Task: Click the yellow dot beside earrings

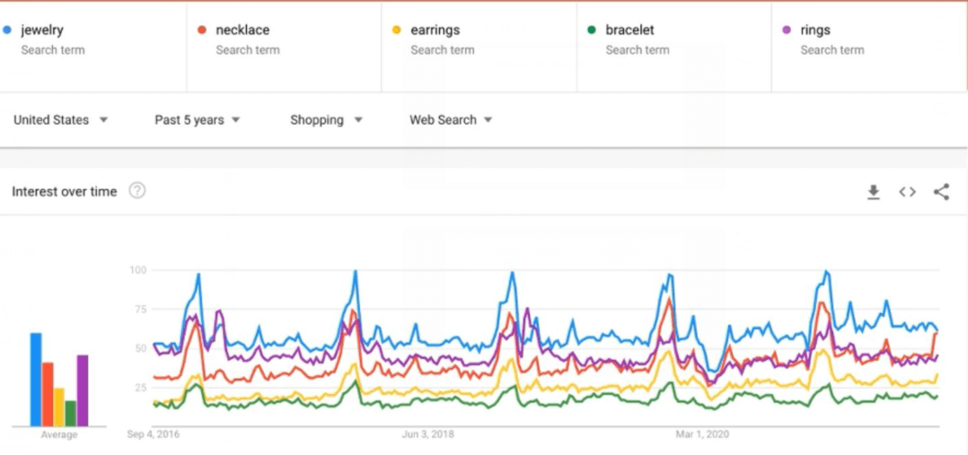Action: [x=397, y=31]
